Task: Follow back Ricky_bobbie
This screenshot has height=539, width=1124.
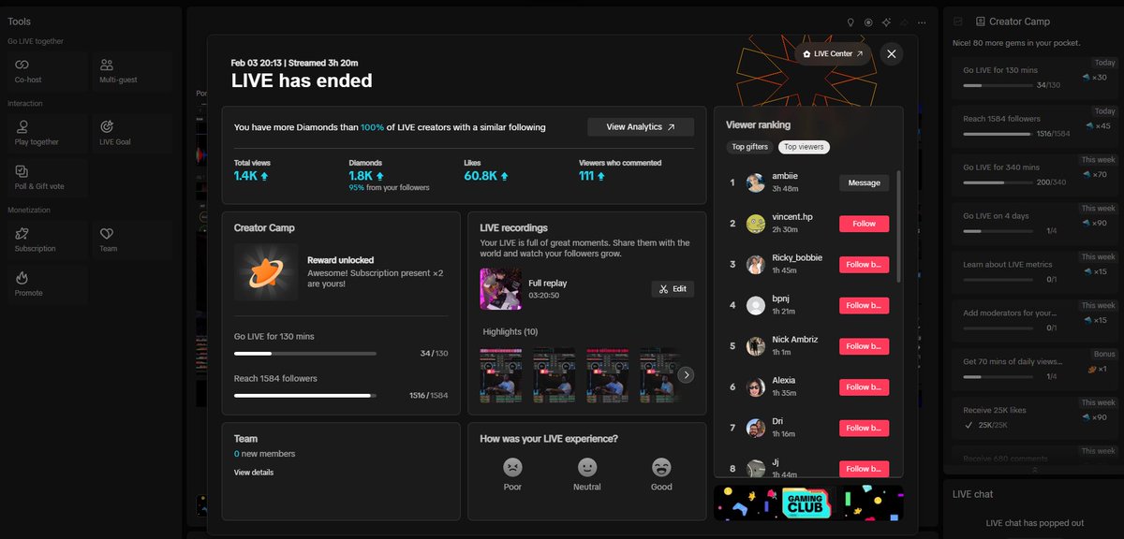Action: click(x=864, y=264)
